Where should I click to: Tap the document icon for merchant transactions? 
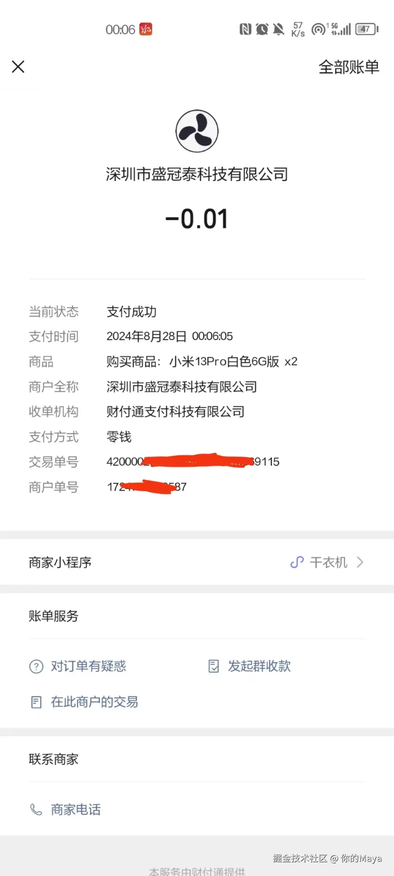(36, 702)
